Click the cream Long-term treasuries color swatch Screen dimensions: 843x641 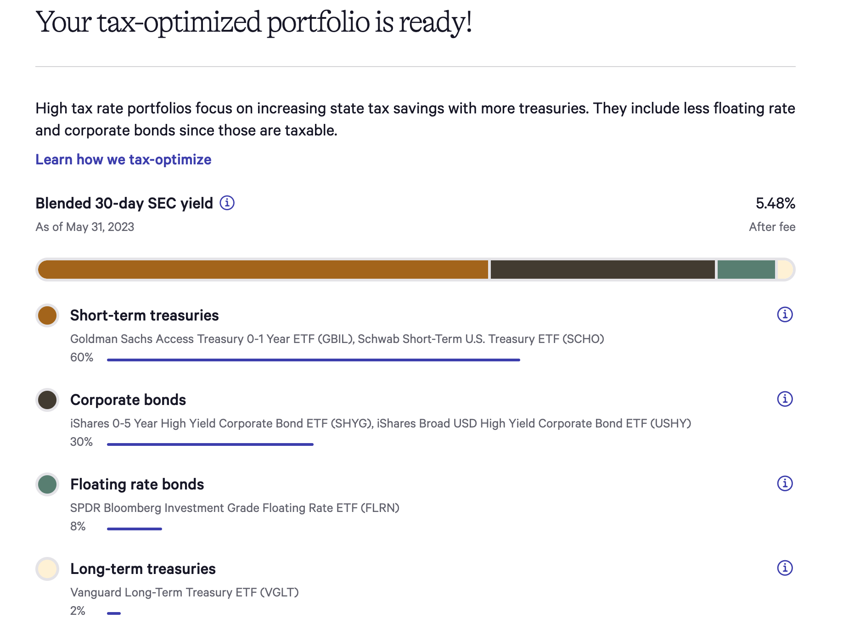point(47,569)
